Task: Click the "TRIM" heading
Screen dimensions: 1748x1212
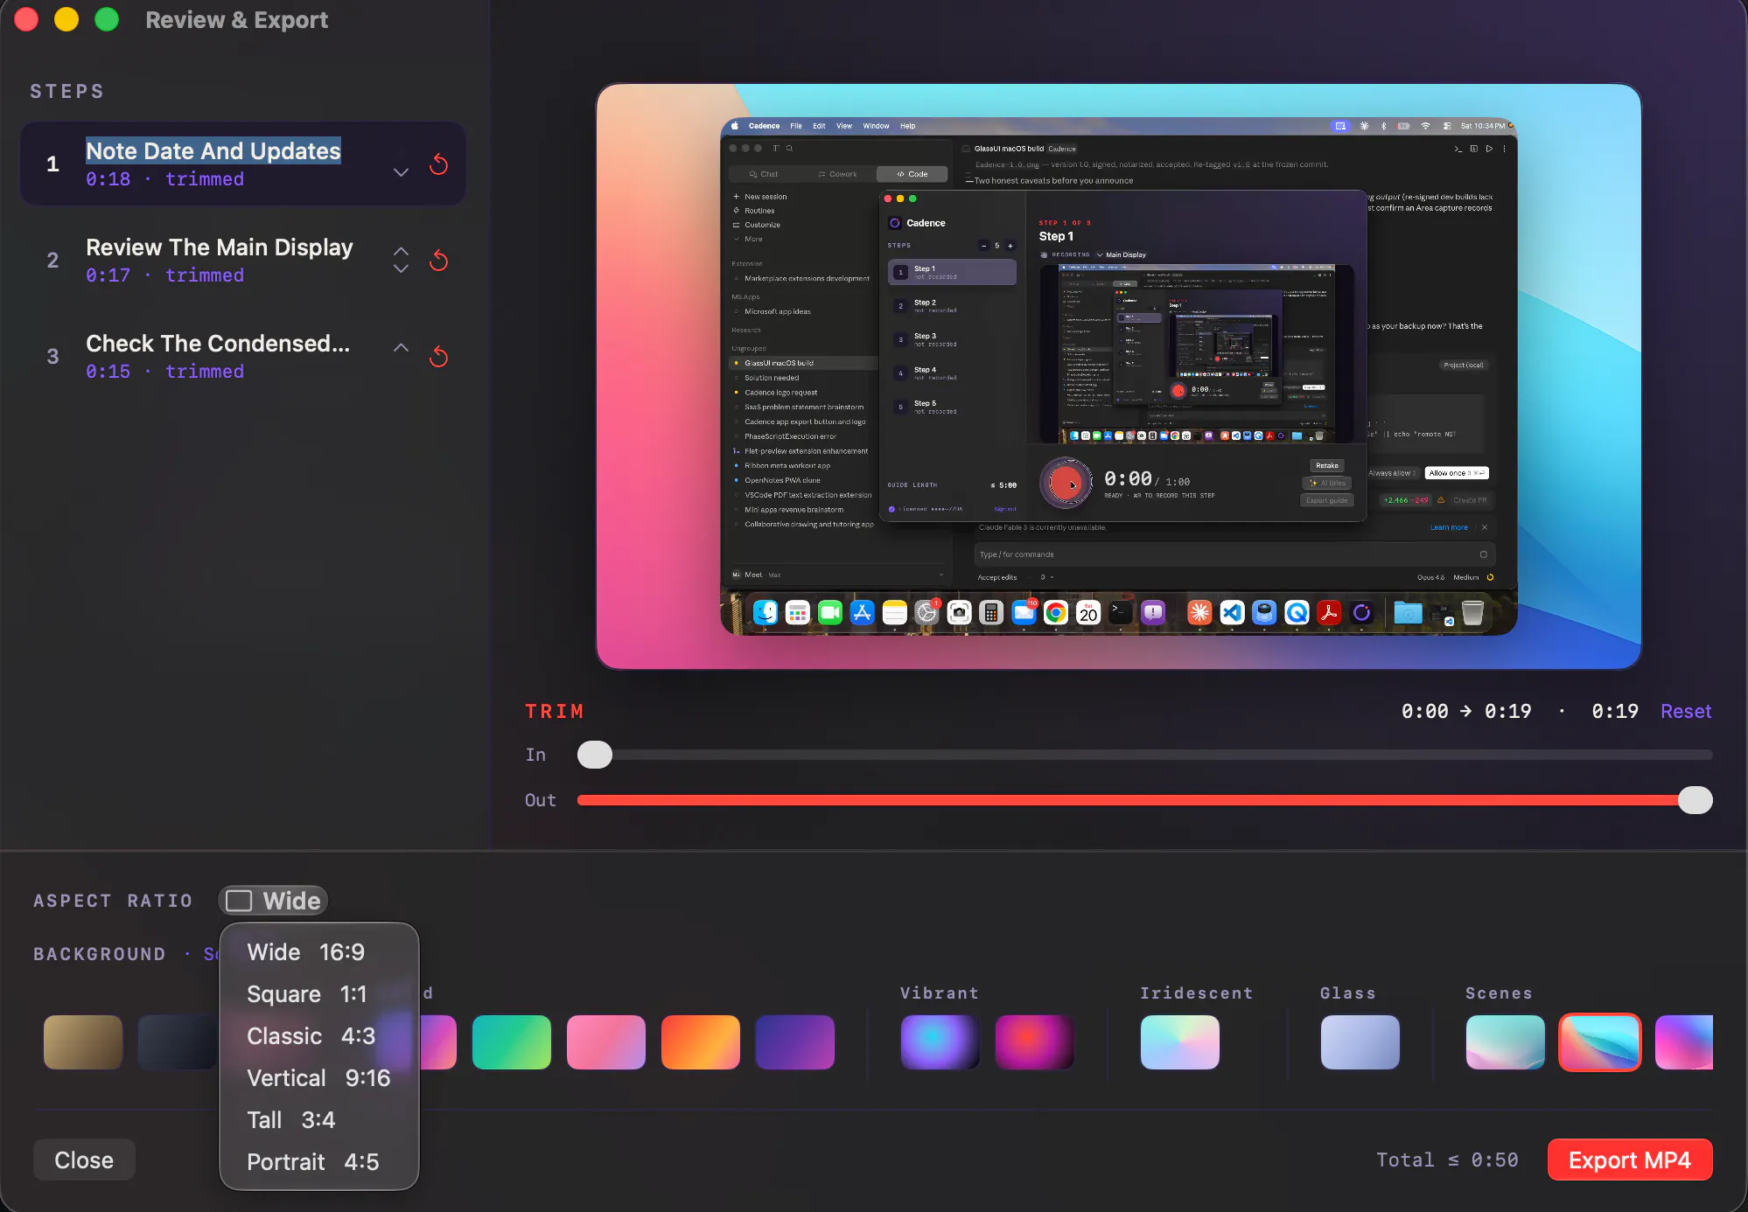Action: [x=555, y=712]
